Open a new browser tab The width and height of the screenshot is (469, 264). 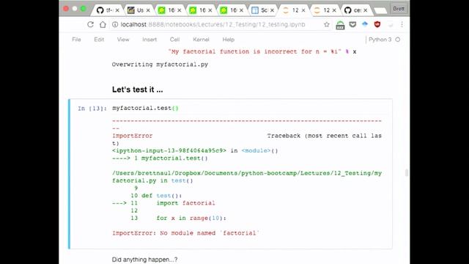pos(380,11)
